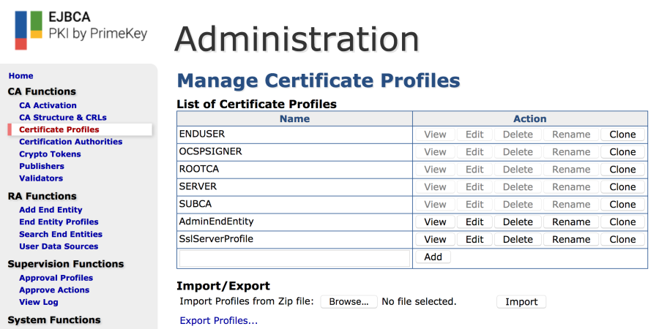Rename the AdminEndEntity profile
The image size is (659, 329).
pyautogui.click(x=571, y=222)
